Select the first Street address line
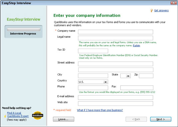 coord(115,64)
